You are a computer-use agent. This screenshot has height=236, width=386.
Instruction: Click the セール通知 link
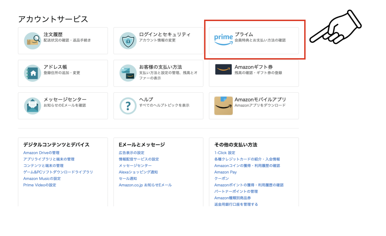(128, 179)
